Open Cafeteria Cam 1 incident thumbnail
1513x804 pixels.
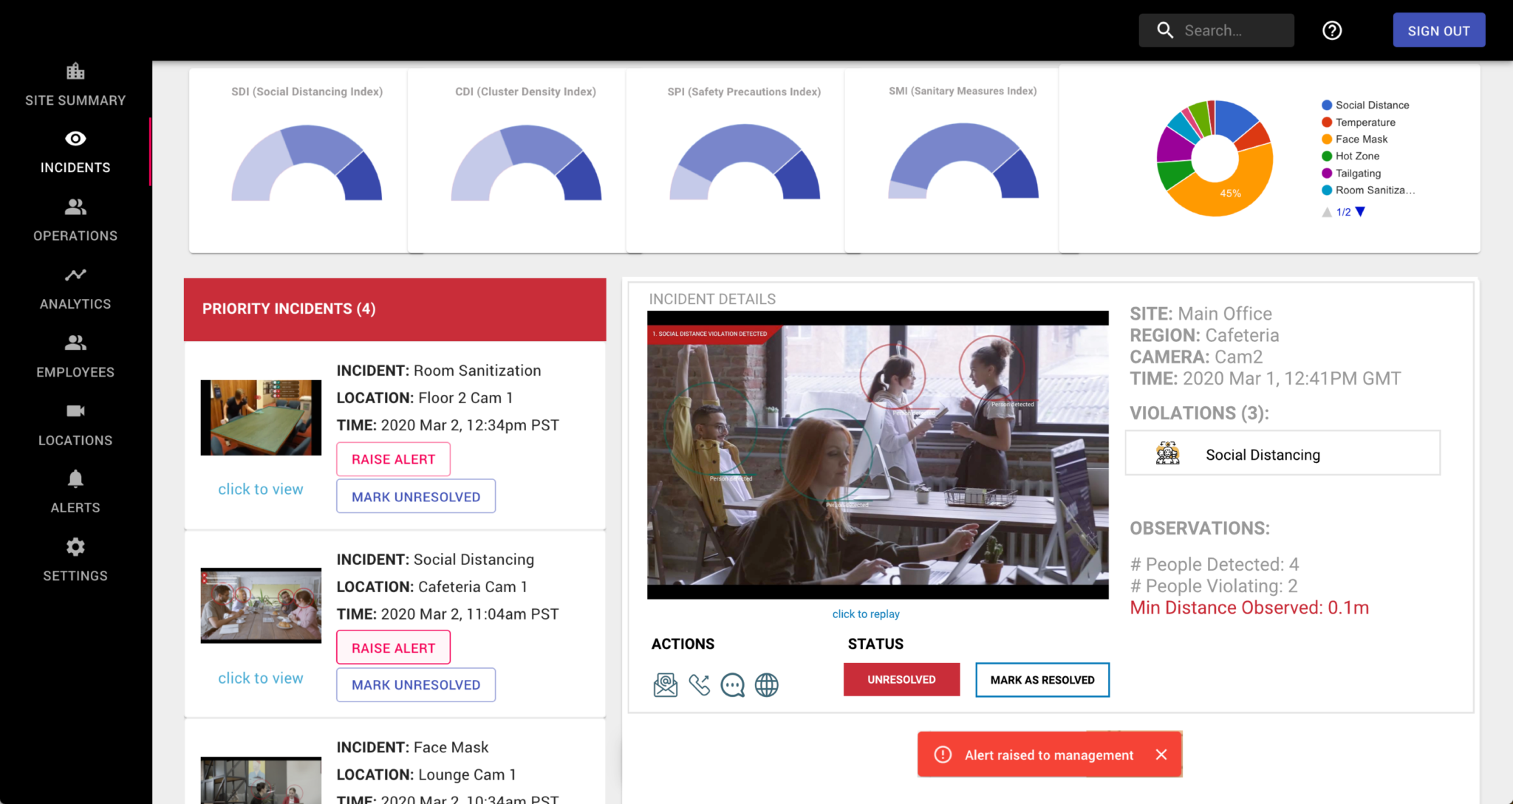tap(261, 605)
